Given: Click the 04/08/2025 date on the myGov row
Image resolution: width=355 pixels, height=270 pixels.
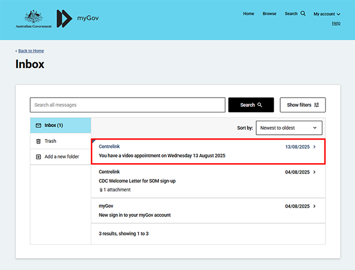Looking at the screenshot, I should (x=297, y=206).
